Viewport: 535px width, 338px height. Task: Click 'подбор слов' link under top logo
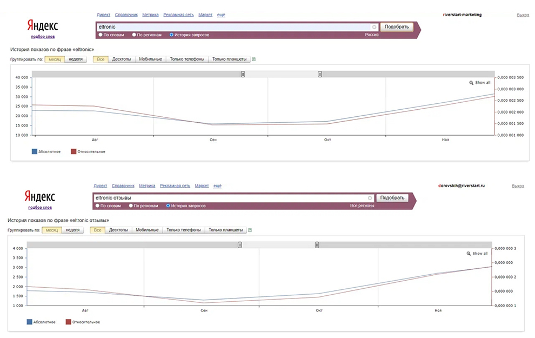click(x=43, y=37)
